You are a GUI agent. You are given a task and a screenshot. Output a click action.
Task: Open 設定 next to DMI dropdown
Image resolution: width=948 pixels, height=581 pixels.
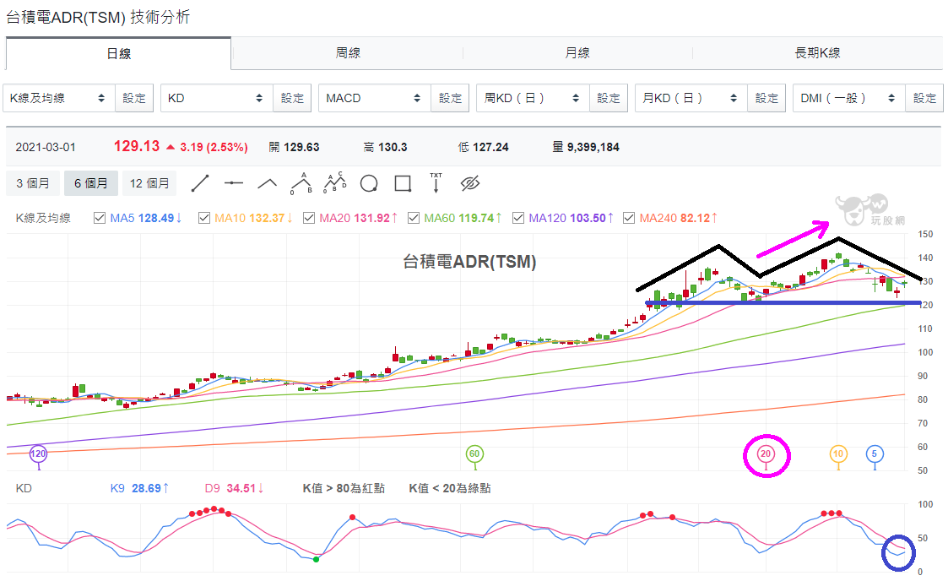(x=924, y=98)
